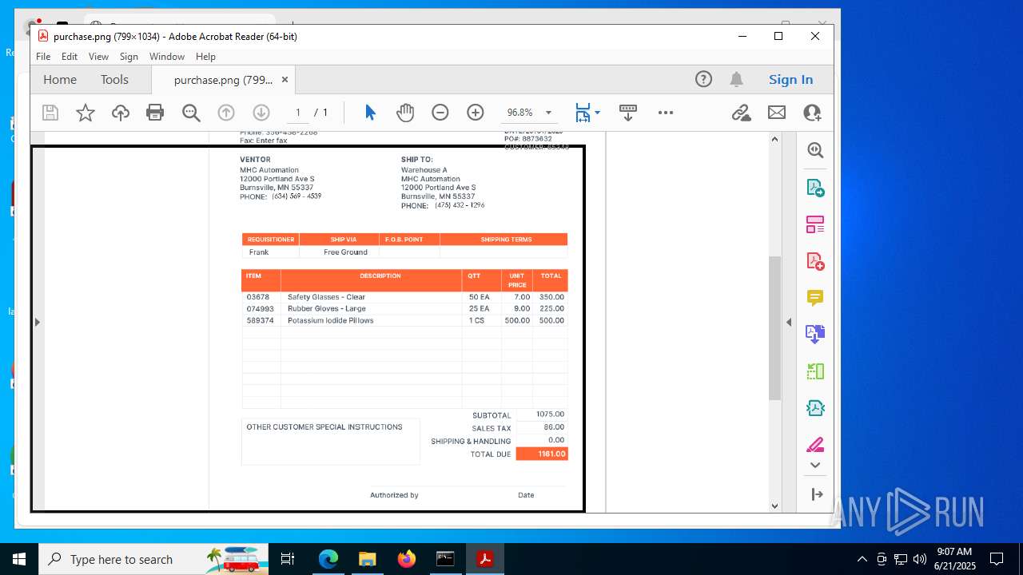Click the 'Safety Glasses - Clear' cell

pos(326,297)
